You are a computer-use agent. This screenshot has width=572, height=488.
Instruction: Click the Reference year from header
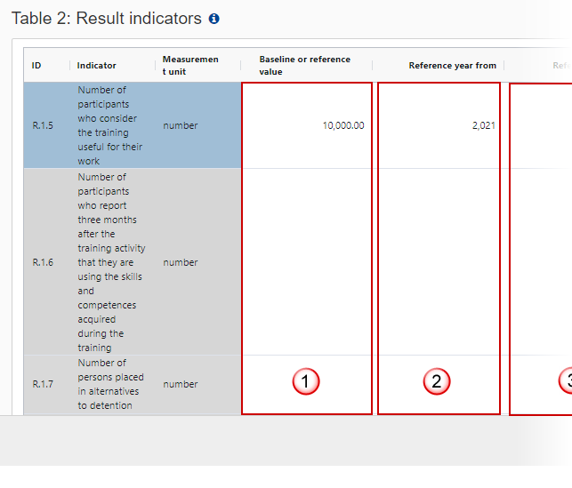(x=452, y=66)
